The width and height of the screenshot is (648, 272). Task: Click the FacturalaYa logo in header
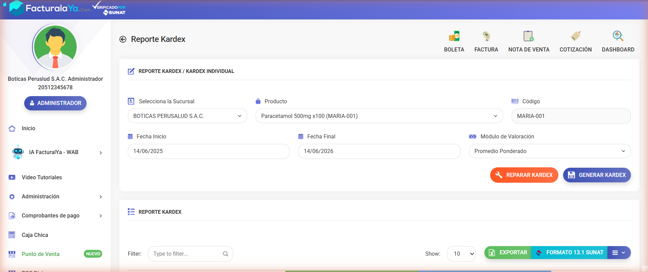(50, 9)
